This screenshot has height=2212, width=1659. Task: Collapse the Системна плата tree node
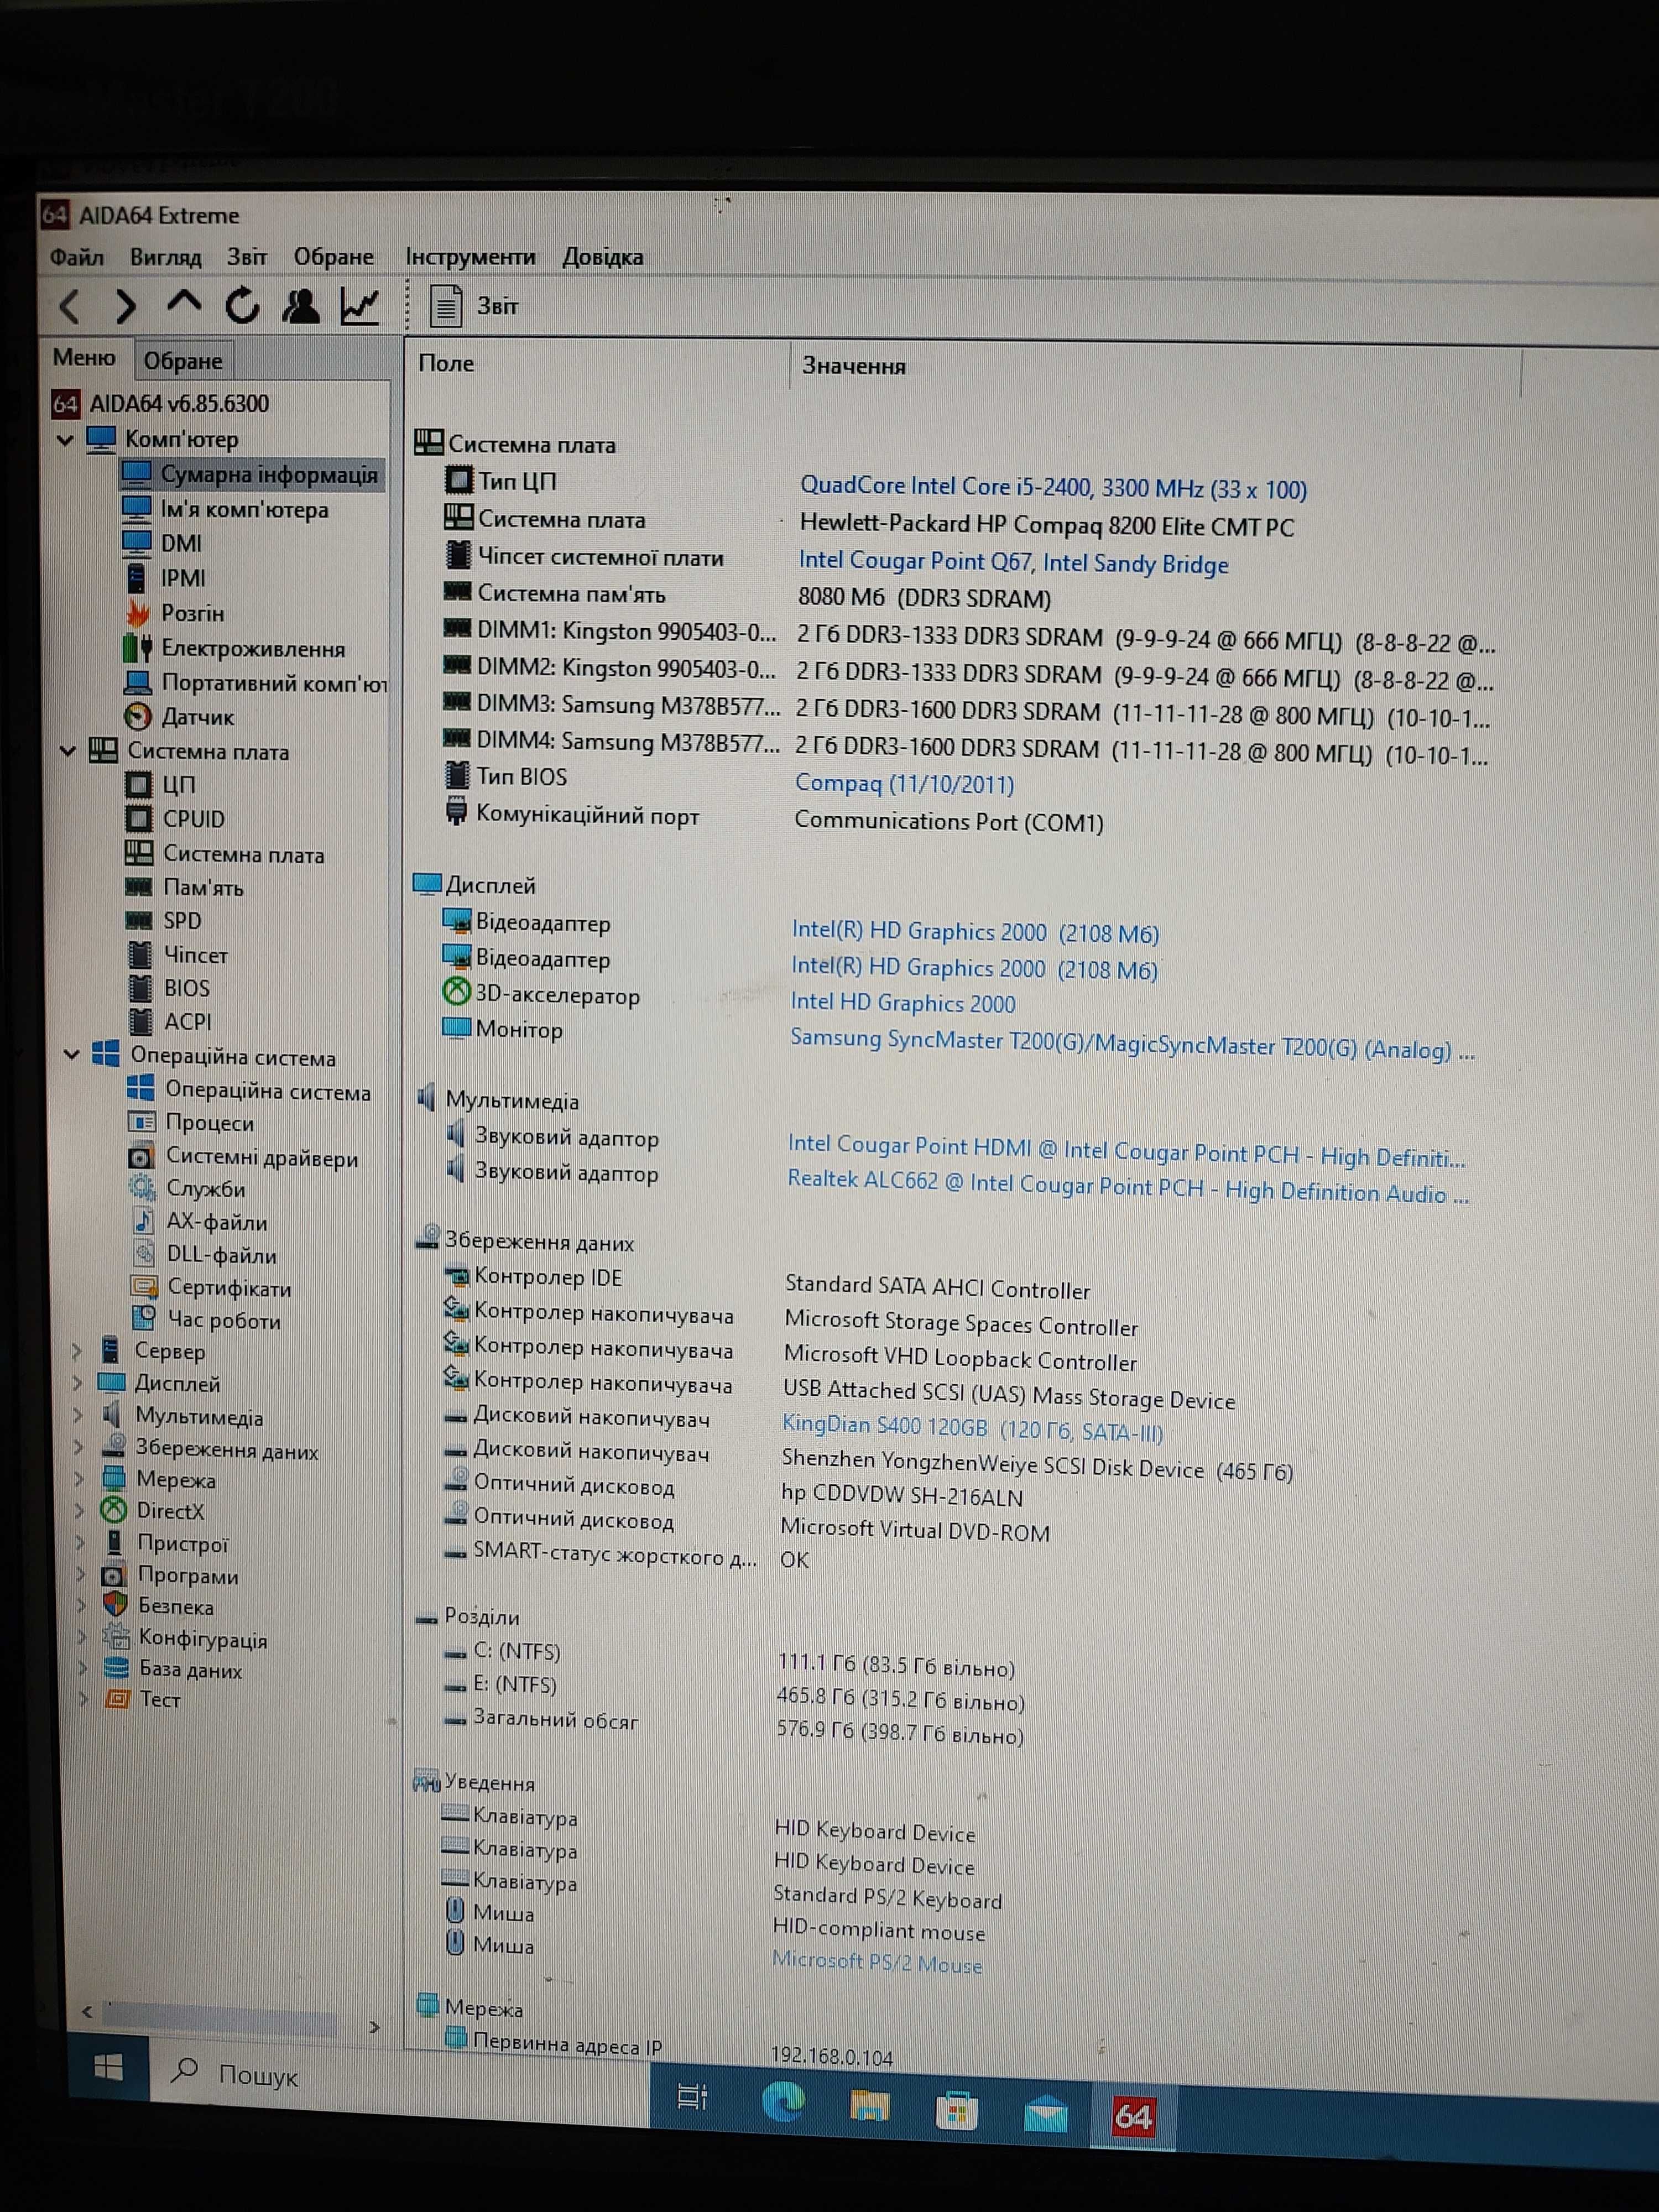point(68,751)
